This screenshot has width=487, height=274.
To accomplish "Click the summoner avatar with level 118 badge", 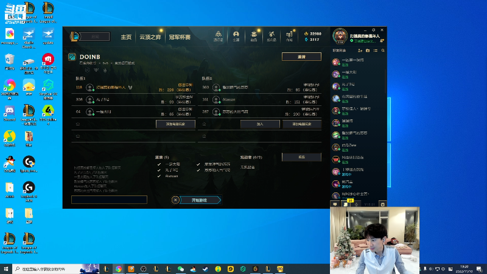I will (x=340, y=36).
